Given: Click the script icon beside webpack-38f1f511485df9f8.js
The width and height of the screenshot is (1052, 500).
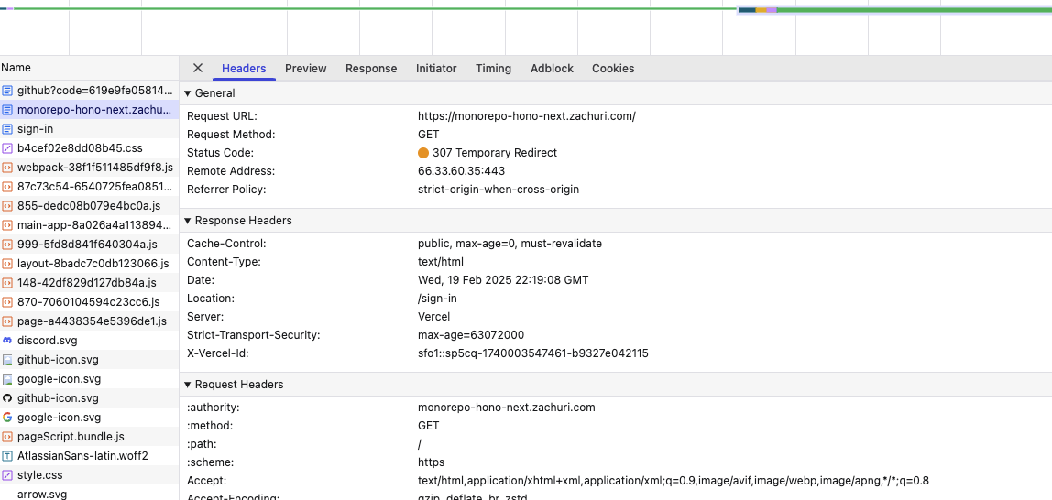Looking at the screenshot, I should tap(7, 168).
